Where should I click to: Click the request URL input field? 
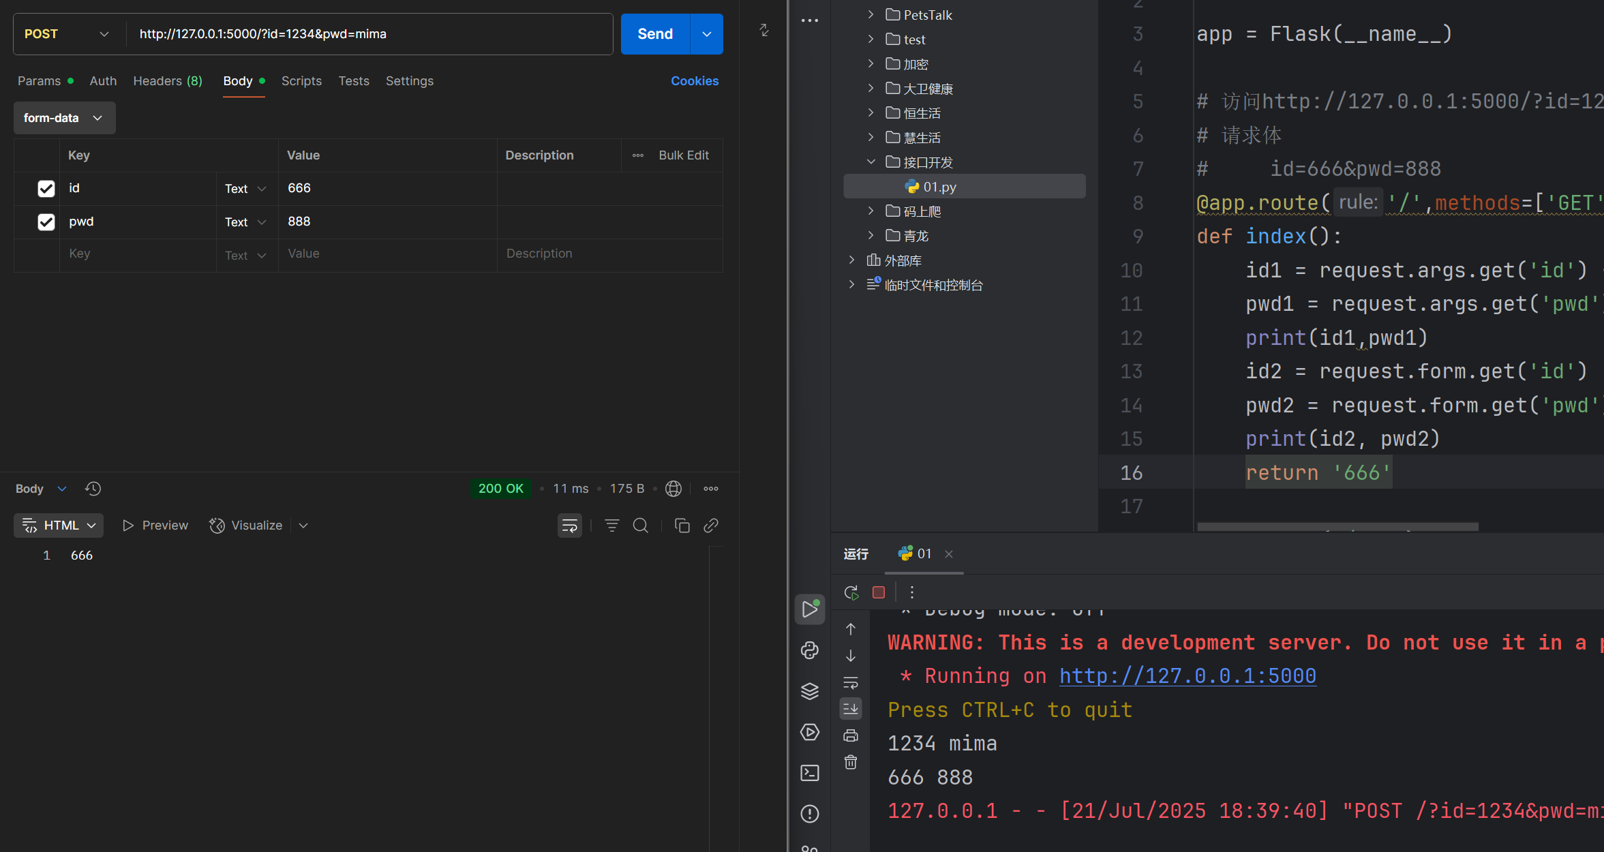368,34
